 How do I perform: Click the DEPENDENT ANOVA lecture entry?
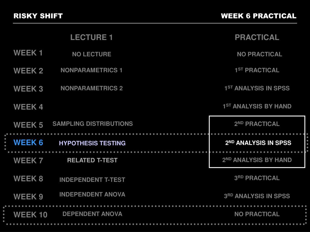92,214
